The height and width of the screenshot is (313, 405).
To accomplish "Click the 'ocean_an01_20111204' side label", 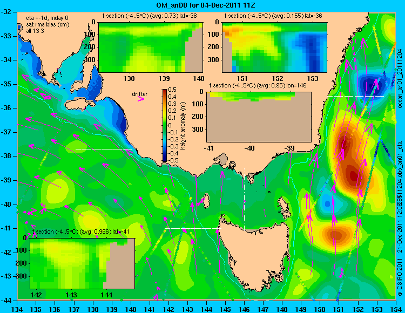I will (400, 79).
